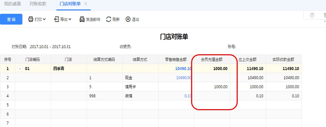Select row number 7 in the table
Viewport: 326px width, 127px height.
point(8,123)
